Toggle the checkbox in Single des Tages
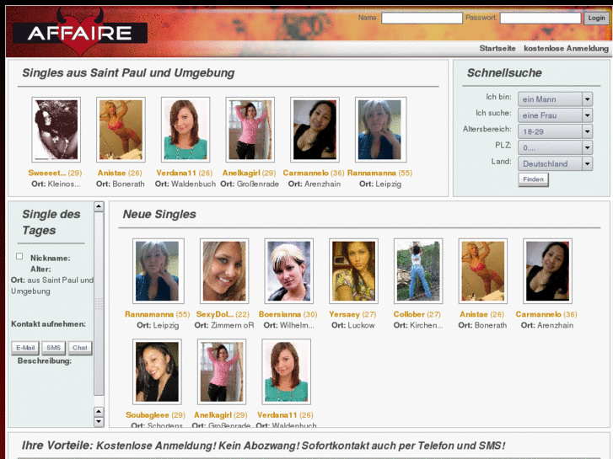613x459 pixels. [x=19, y=257]
